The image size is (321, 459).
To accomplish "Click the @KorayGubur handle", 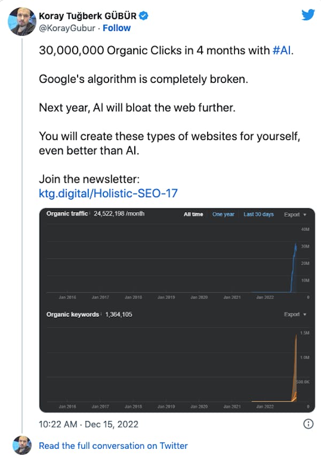I will tap(68, 27).
